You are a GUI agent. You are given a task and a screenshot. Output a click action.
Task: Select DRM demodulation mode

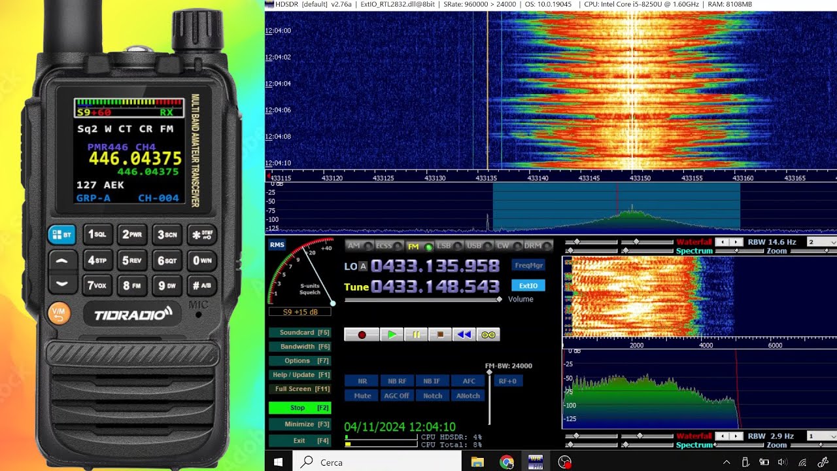point(538,246)
